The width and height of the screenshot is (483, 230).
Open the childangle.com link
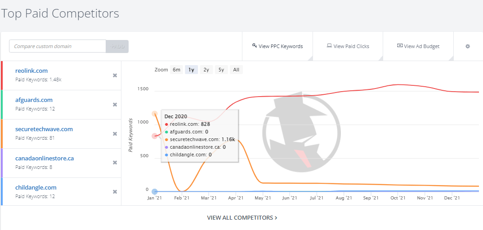(36, 188)
